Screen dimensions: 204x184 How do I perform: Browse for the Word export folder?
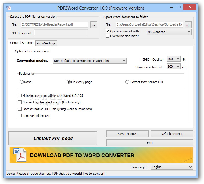tap(188, 25)
